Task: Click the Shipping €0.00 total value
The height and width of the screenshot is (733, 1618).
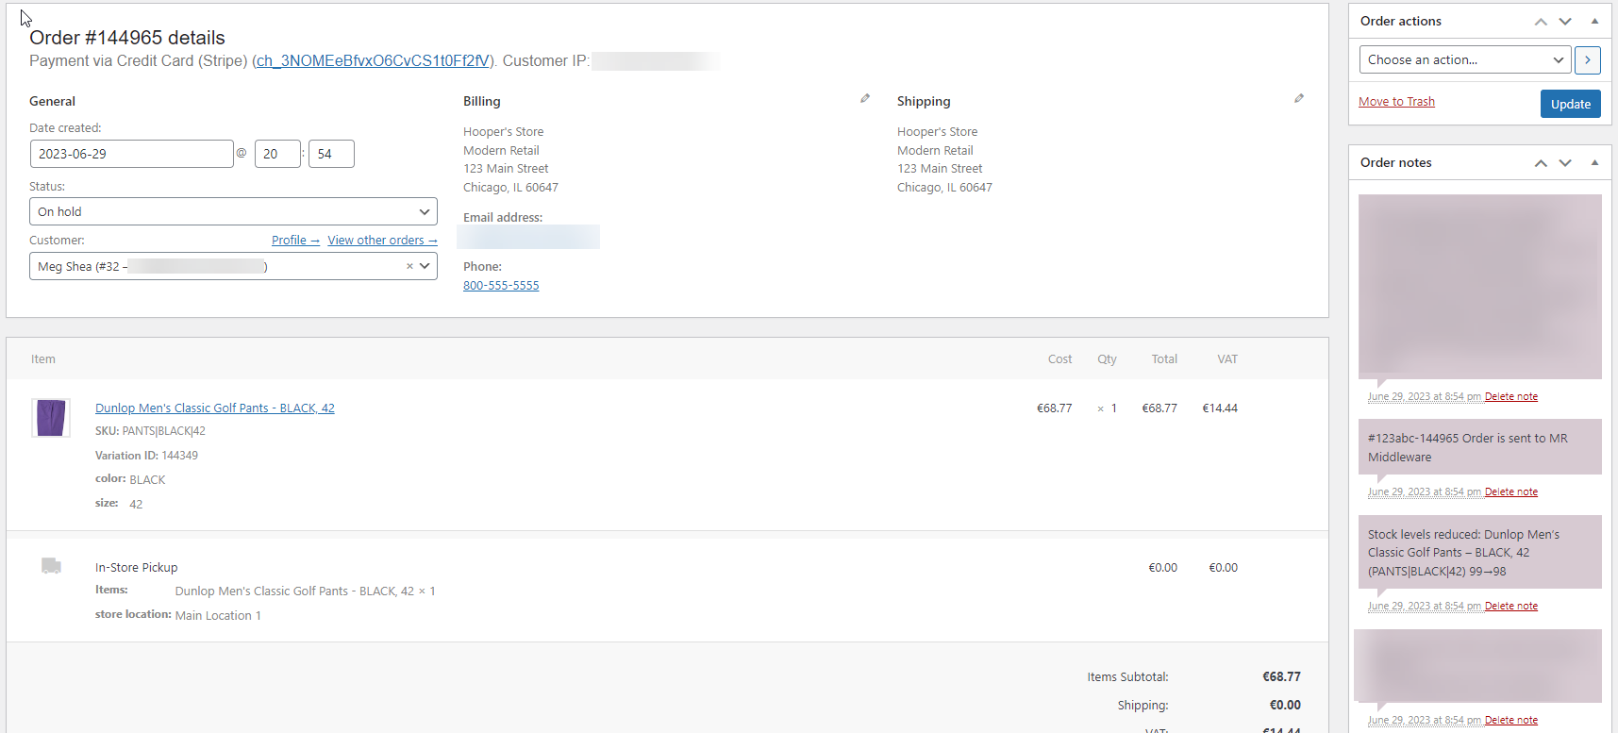Action: (x=1285, y=706)
